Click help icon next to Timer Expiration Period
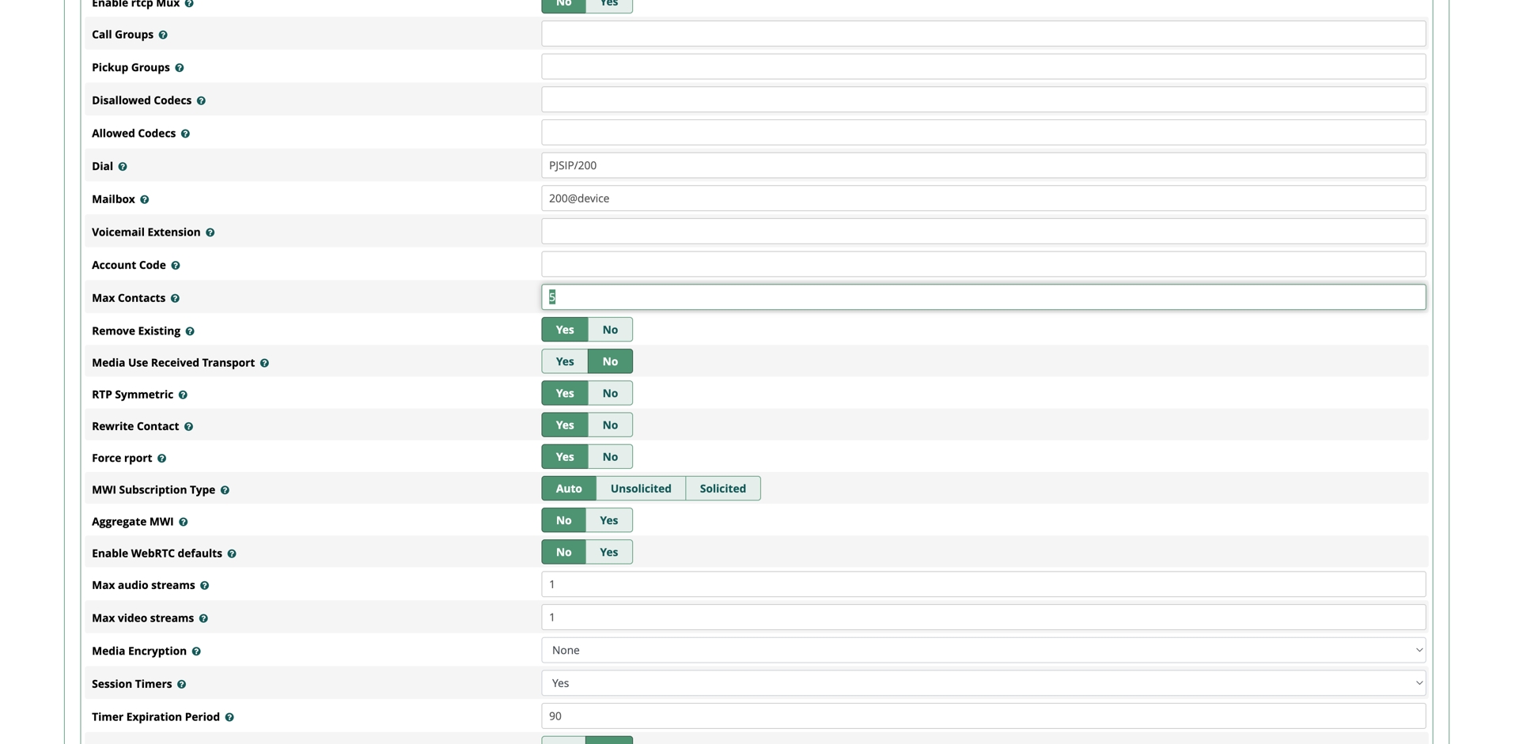The width and height of the screenshot is (1519, 744). pos(229,717)
